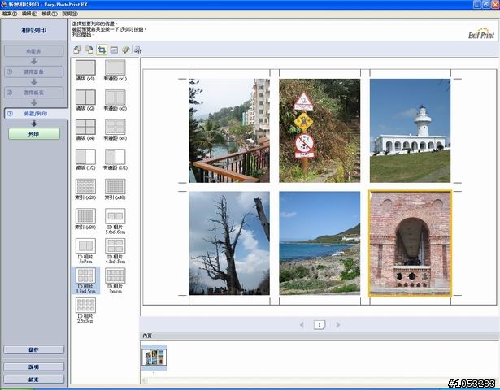Go to the next page arrow
This screenshot has height=390, width=500.
(x=338, y=324)
